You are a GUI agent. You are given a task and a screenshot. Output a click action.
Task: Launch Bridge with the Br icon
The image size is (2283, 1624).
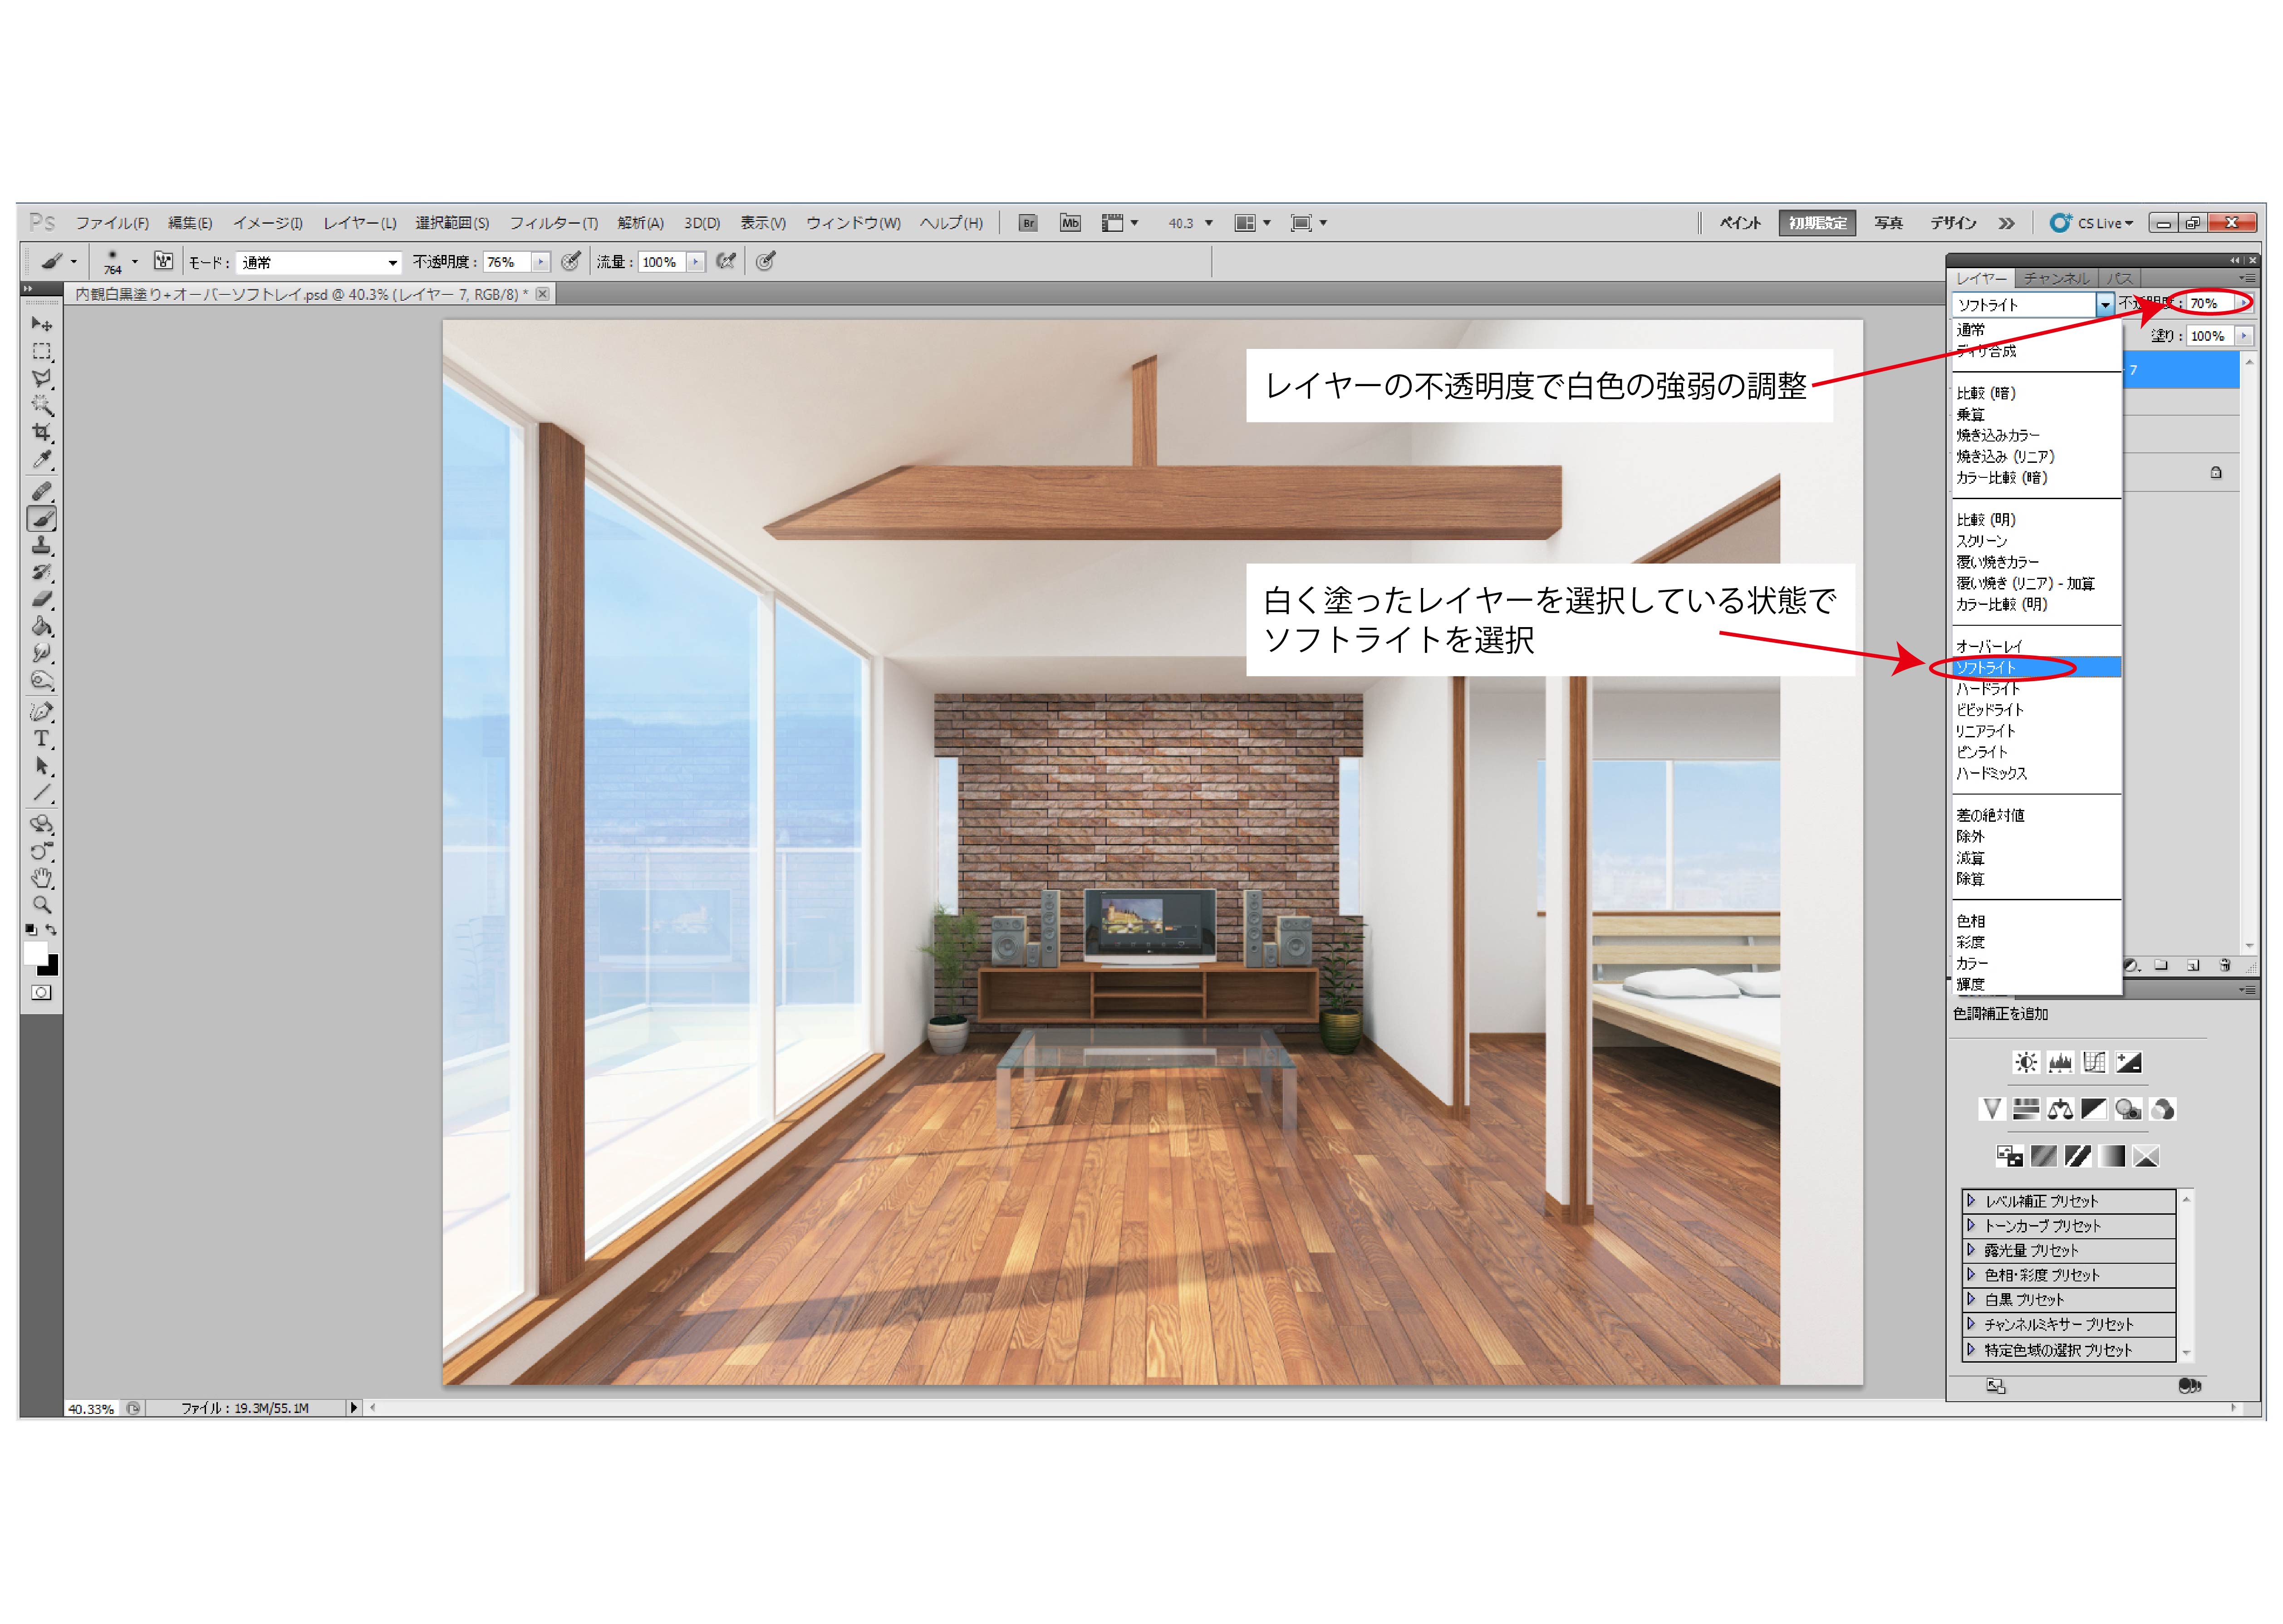pos(1027,223)
